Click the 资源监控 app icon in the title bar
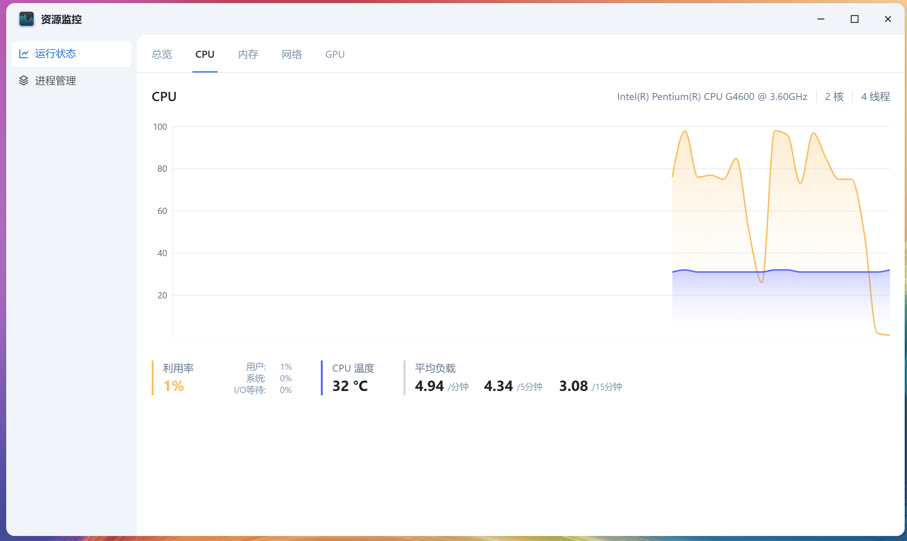 [26, 19]
